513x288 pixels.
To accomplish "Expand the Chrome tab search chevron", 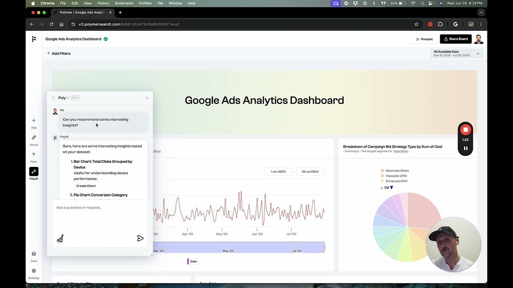I will click(x=481, y=12).
